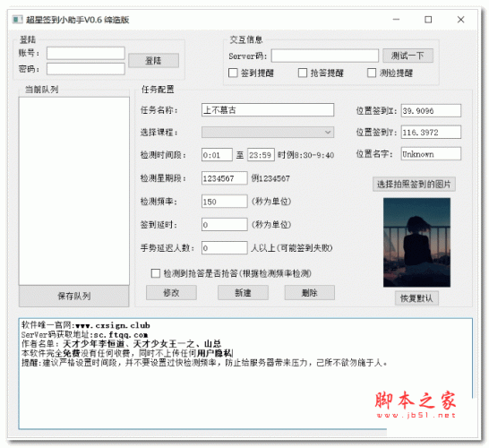Screen dimensions: 489x448
Task: Click 选择拍照签到的图片 button
Action: click(414, 184)
